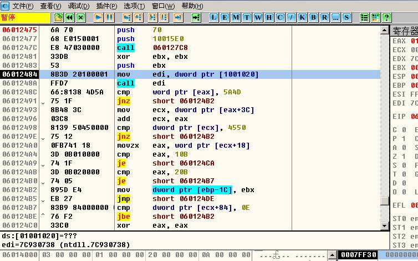Select hex bytes '68 E0150001'
Image resolution: width=418 pixels, height=261 pixels.
tap(75, 39)
